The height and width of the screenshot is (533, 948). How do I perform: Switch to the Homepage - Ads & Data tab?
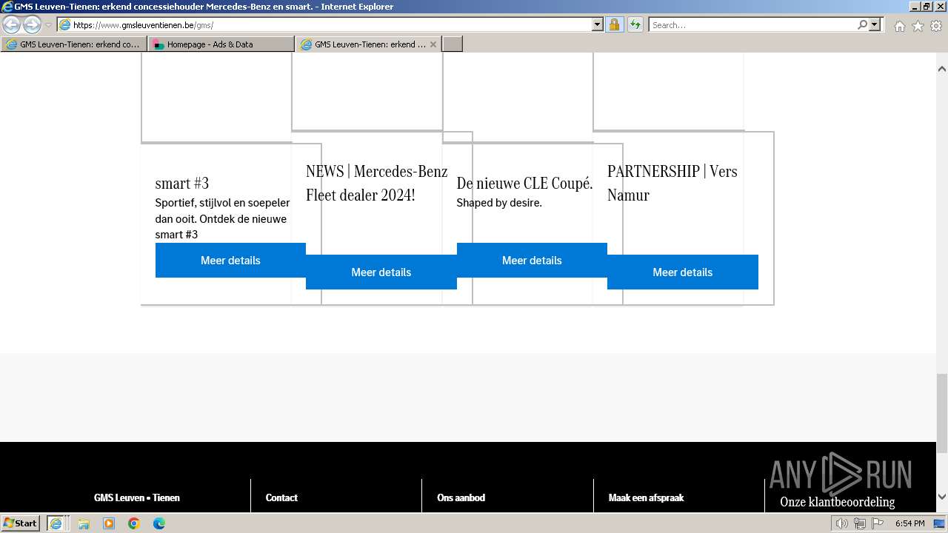pos(221,44)
